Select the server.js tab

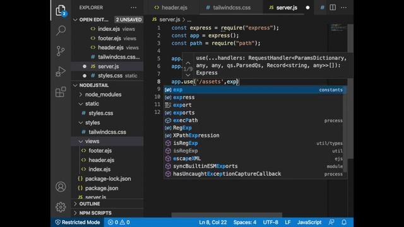[287, 8]
